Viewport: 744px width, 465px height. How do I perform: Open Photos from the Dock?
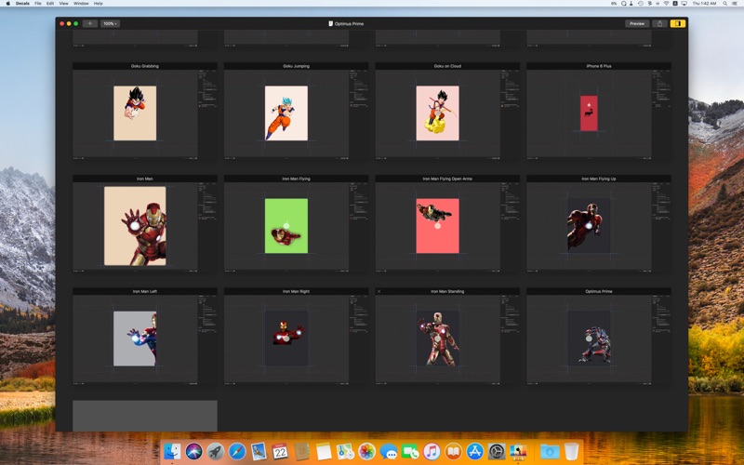pos(366,451)
